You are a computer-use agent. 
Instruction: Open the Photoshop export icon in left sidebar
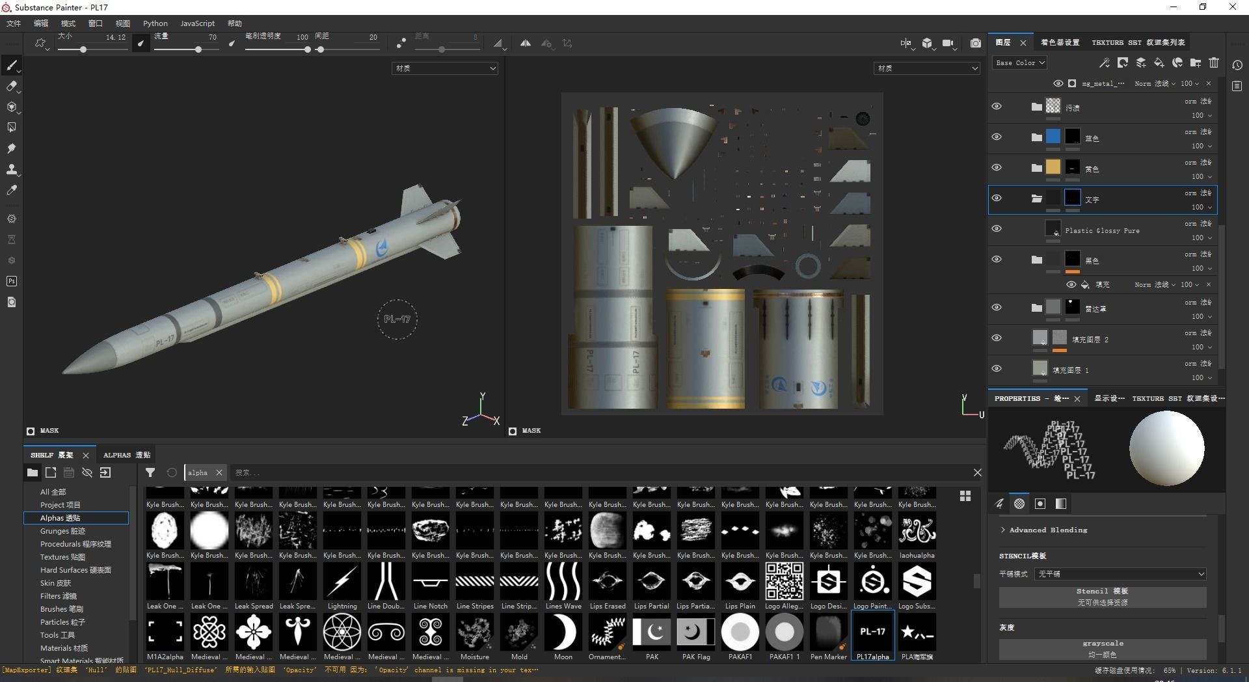(11, 281)
